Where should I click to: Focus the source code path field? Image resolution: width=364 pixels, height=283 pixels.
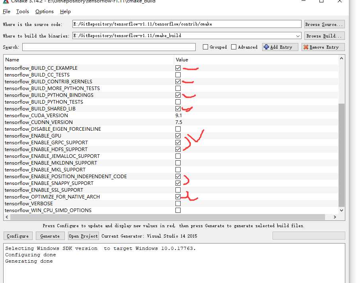pyautogui.click(x=187, y=24)
